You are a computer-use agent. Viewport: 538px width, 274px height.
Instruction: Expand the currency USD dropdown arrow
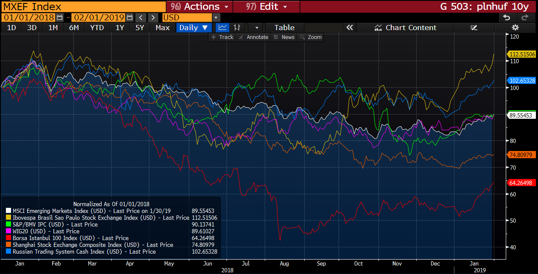[x=216, y=18]
